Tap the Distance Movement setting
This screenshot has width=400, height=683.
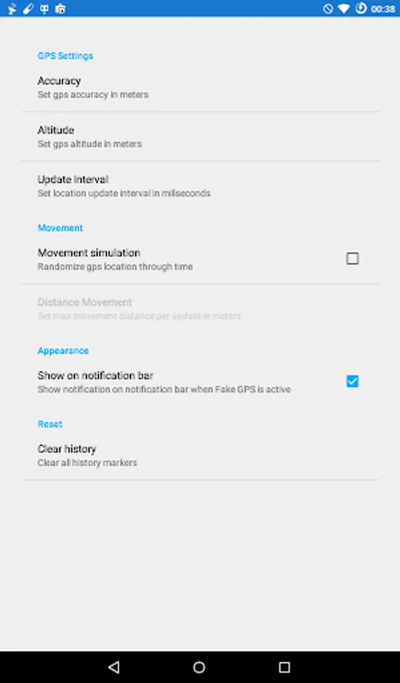pyautogui.click(x=200, y=308)
